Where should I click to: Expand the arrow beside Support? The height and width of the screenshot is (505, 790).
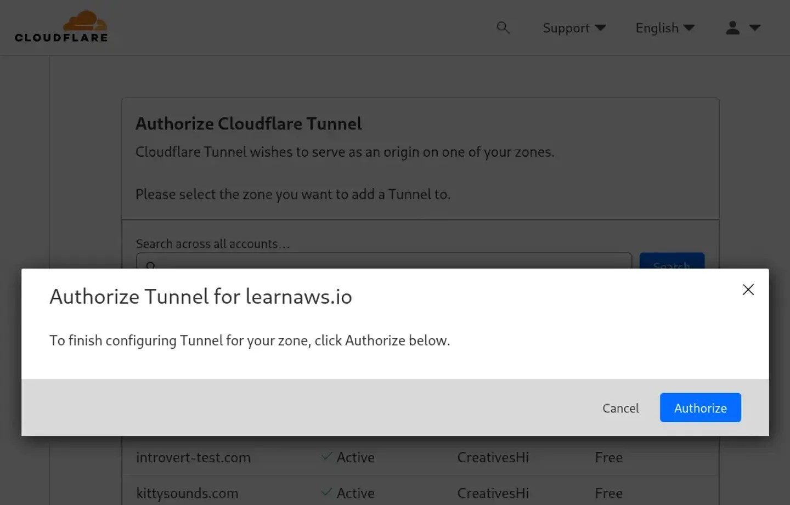click(601, 27)
